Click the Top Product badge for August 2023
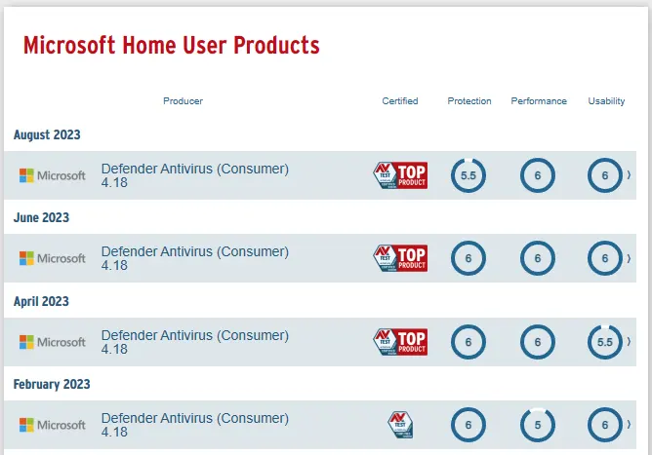 [x=400, y=175]
